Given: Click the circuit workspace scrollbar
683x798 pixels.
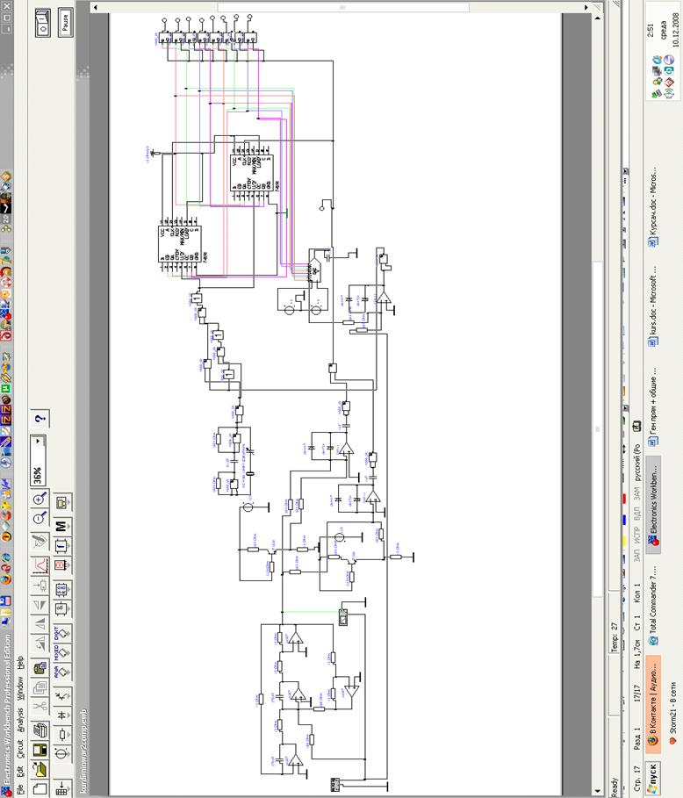Looking at the screenshot, I should coord(600,429).
